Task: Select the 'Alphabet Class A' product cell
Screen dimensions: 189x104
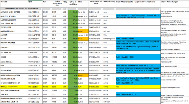Action: click(14, 62)
